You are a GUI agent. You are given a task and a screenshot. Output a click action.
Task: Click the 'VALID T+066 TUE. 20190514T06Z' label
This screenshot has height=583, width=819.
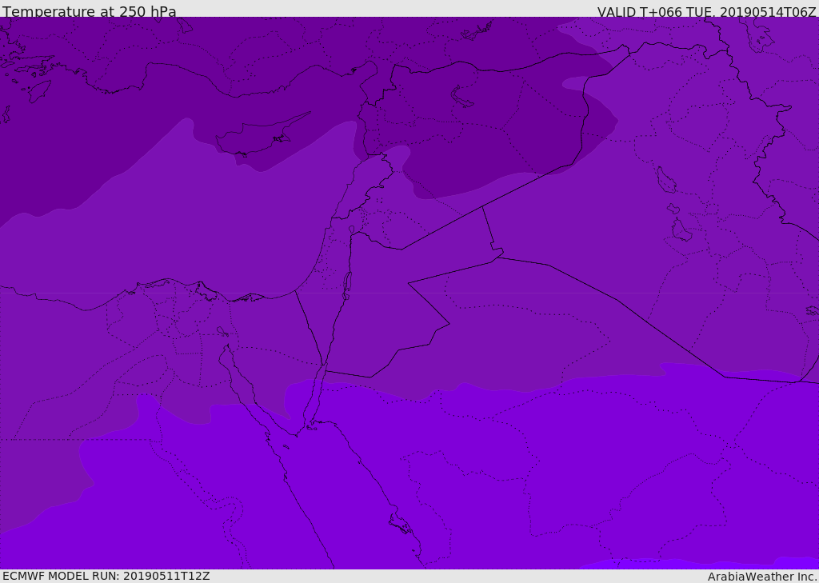click(706, 12)
